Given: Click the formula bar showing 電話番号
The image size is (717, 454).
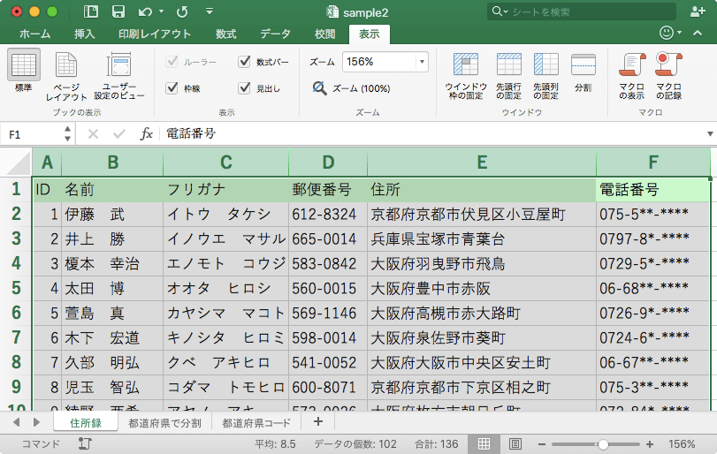Looking at the screenshot, I should [432, 134].
